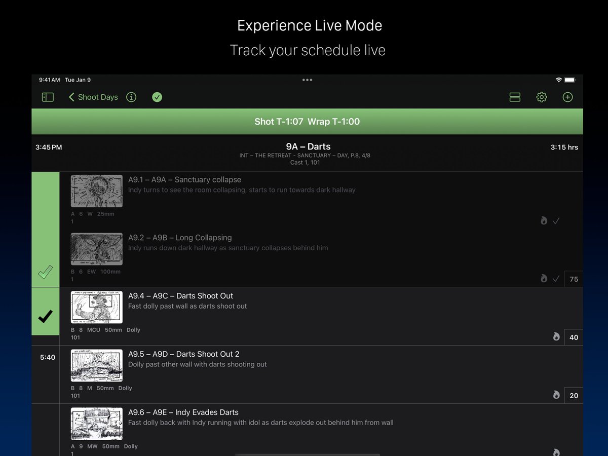Open settings gear icon
This screenshot has height=456, width=608.
pyautogui.click(x=542, y=97)
